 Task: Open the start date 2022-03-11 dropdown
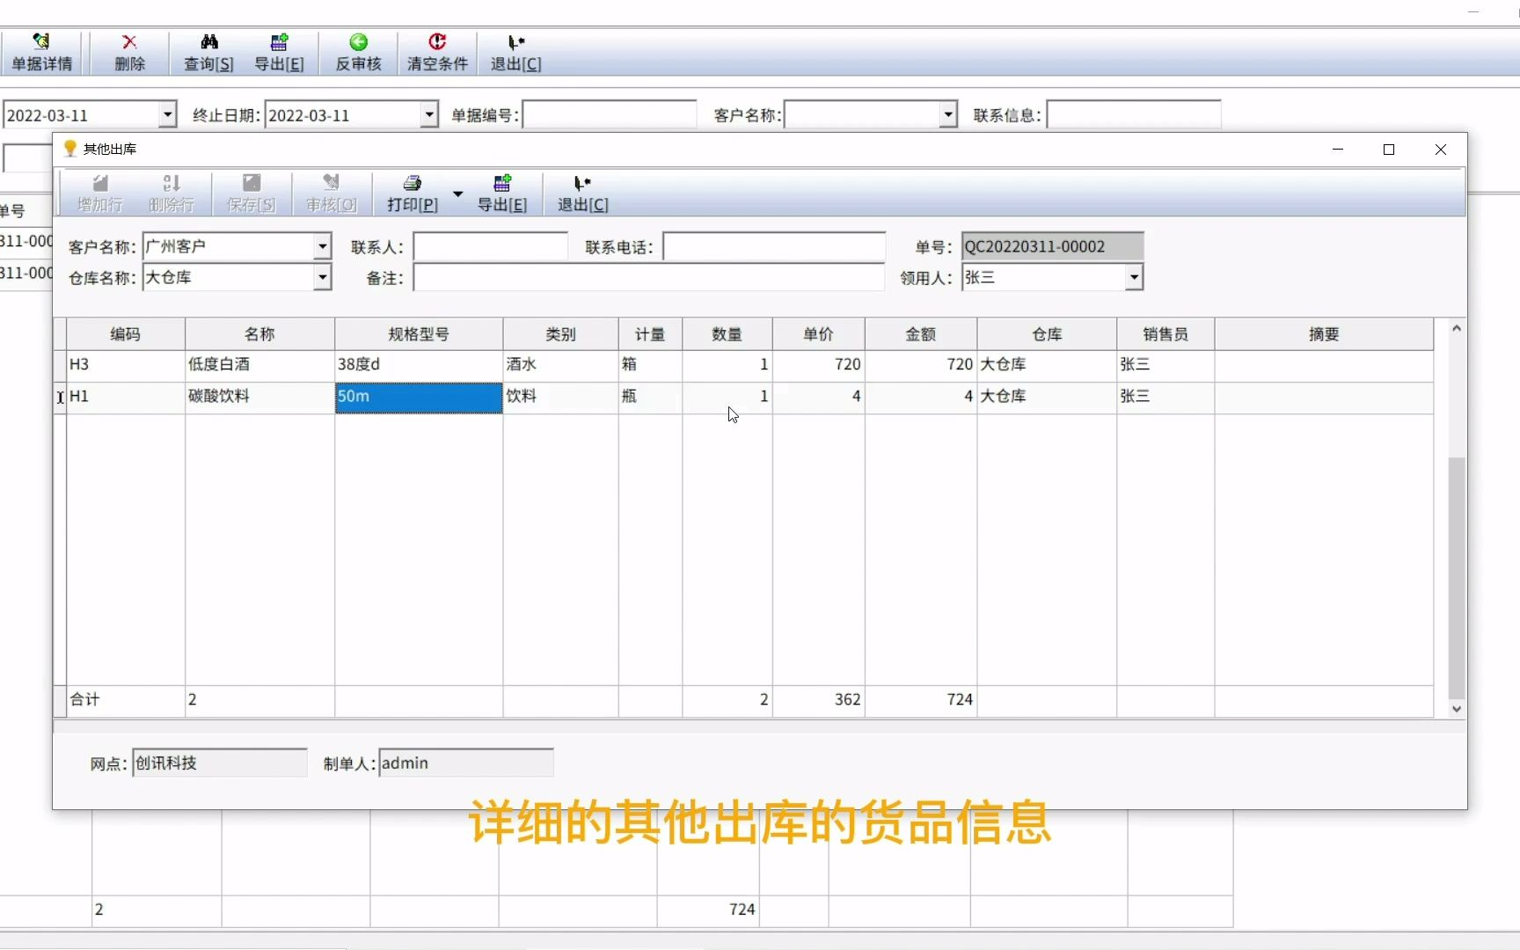click(x=167, y=114)
